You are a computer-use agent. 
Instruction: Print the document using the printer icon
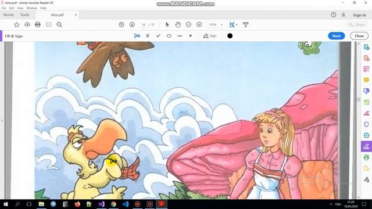38,24
